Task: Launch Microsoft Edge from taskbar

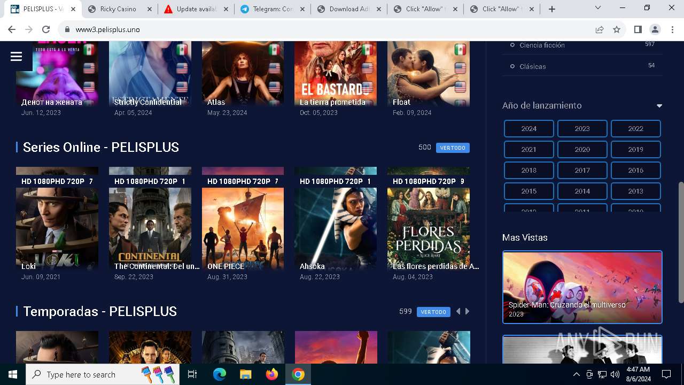Action: click(220, 374)
